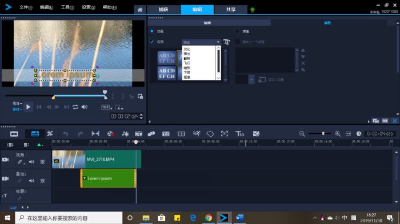Open the auto music icon

tap(139, 134)
